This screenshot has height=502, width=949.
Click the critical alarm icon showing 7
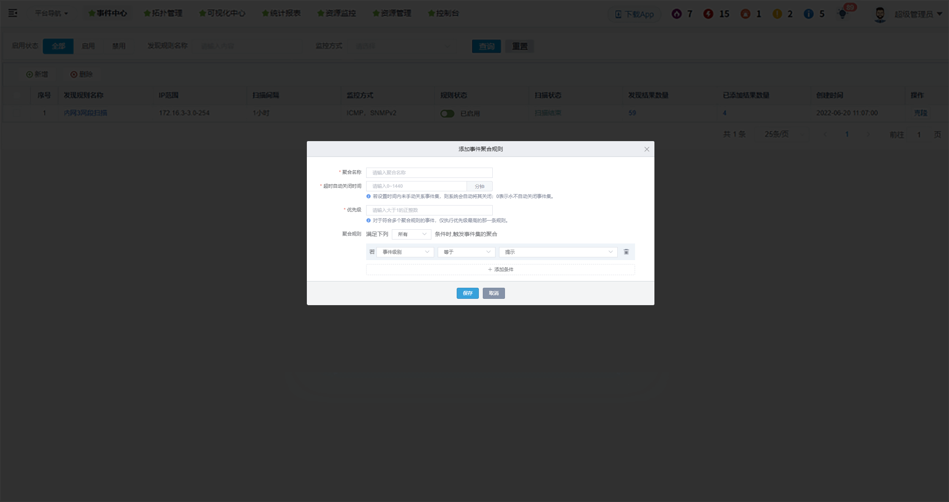click(677, 14)
